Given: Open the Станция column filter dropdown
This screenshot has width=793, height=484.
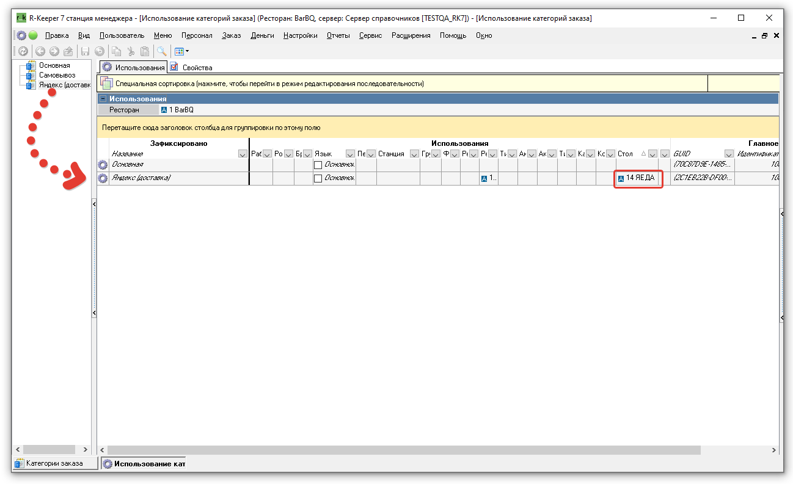Looking at the screenshot, I should coord(414,154).
